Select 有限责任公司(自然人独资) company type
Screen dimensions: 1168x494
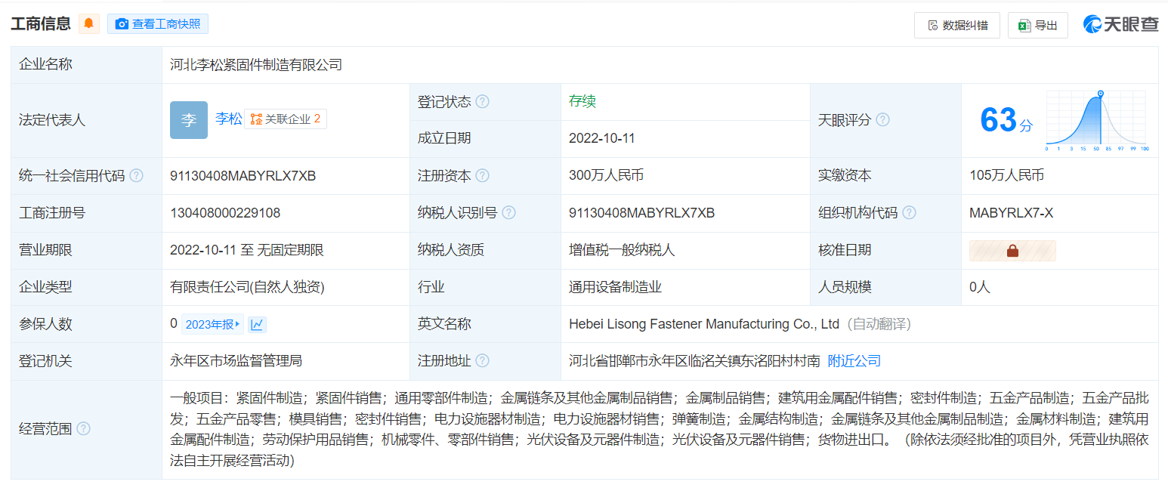[247, 287]
